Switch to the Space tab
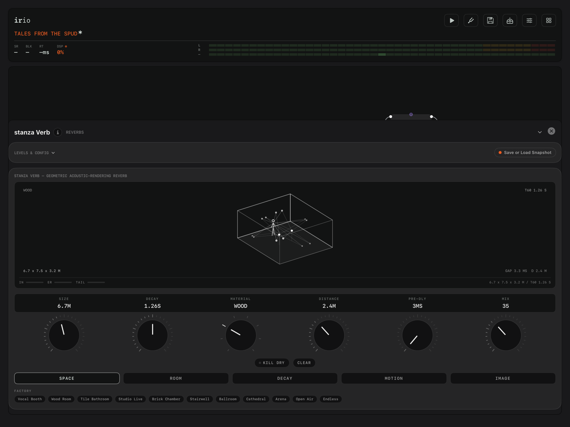This screenshot has height=427, width=570. (67, 378)
